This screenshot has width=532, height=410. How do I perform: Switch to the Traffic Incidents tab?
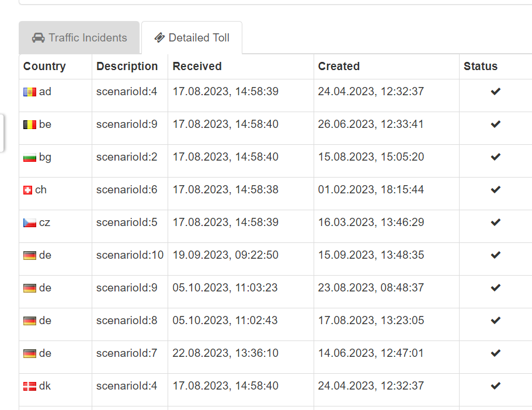(79, 38)
